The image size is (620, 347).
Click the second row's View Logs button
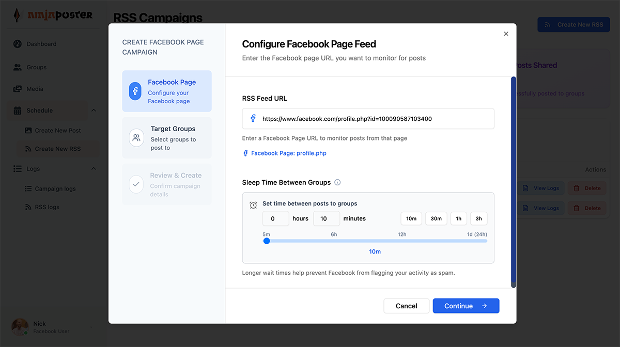[540, 208]
